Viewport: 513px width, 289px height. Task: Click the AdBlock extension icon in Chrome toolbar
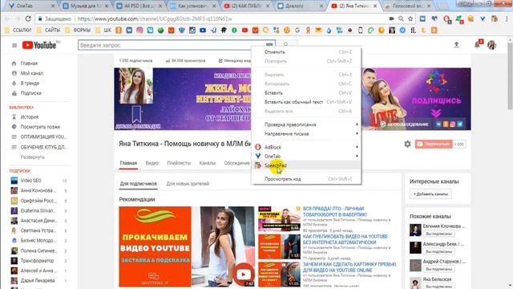(446, 19)
